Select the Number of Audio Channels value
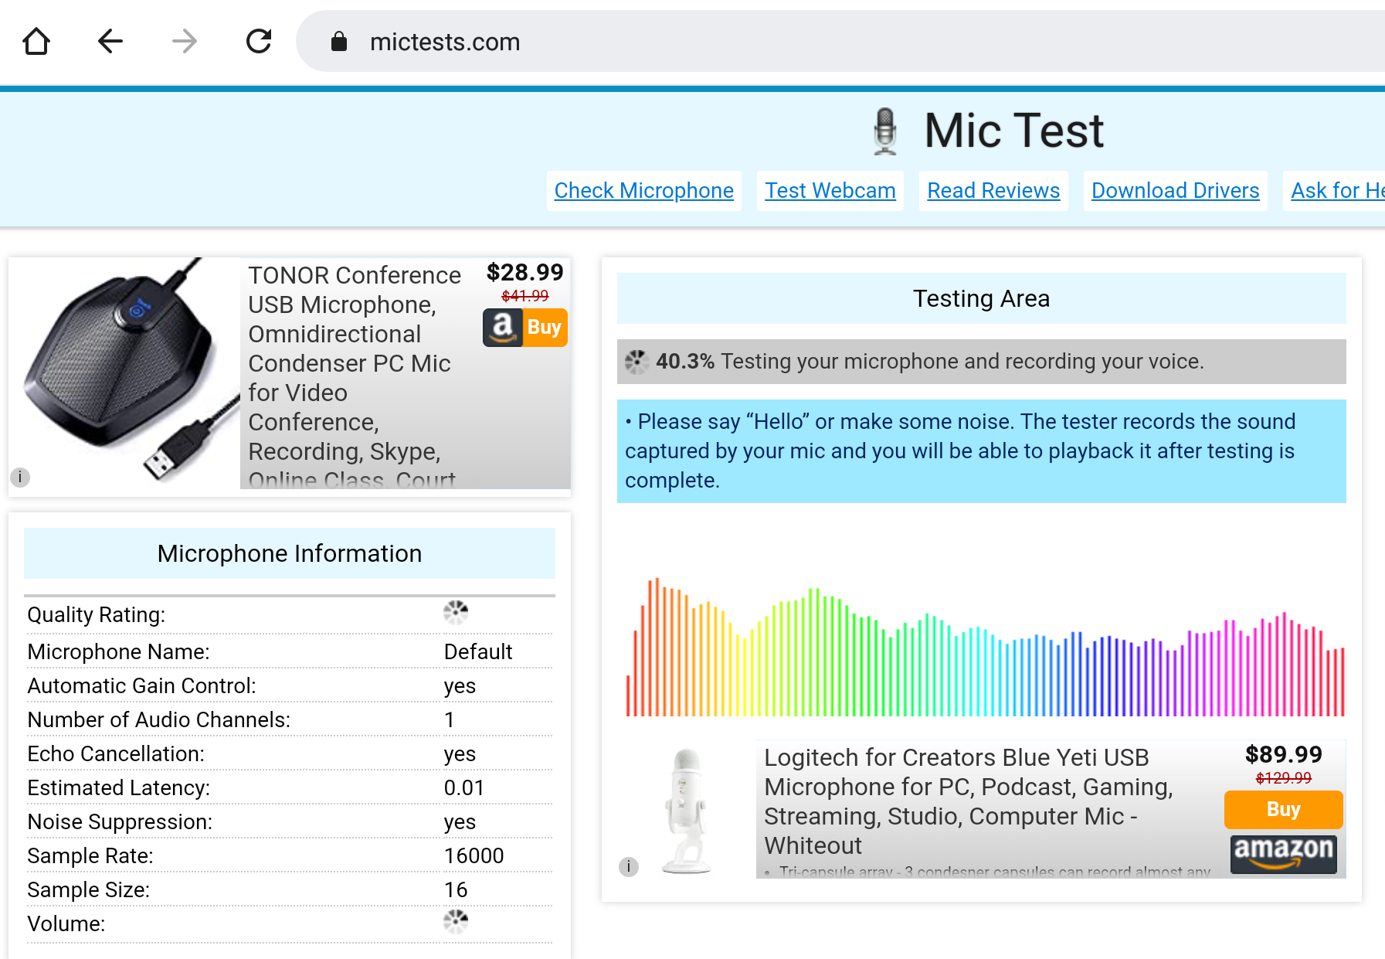 point(450,720)
